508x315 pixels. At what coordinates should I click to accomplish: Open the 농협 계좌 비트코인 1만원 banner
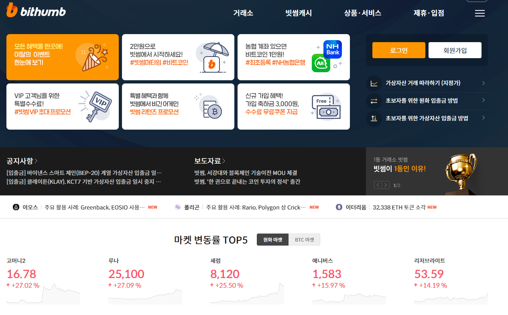click(x=294, y=57)
